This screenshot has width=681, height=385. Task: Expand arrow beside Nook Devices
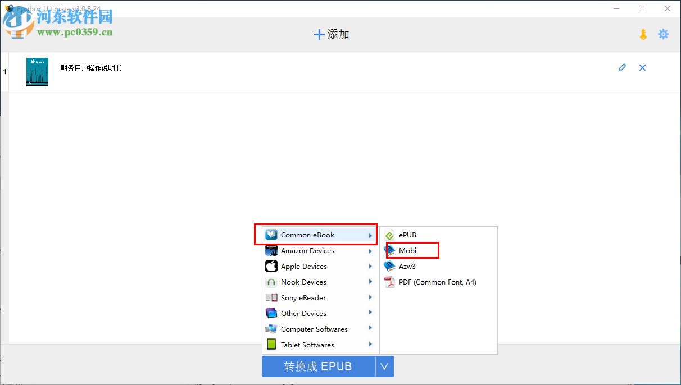pyautogui.click(x=370, y=282)
